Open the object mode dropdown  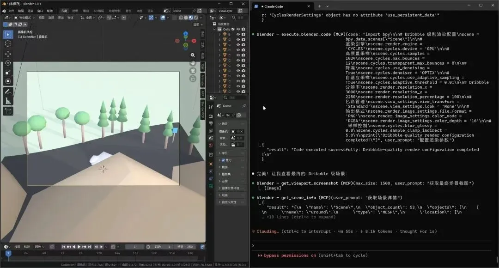coord(24,18)
